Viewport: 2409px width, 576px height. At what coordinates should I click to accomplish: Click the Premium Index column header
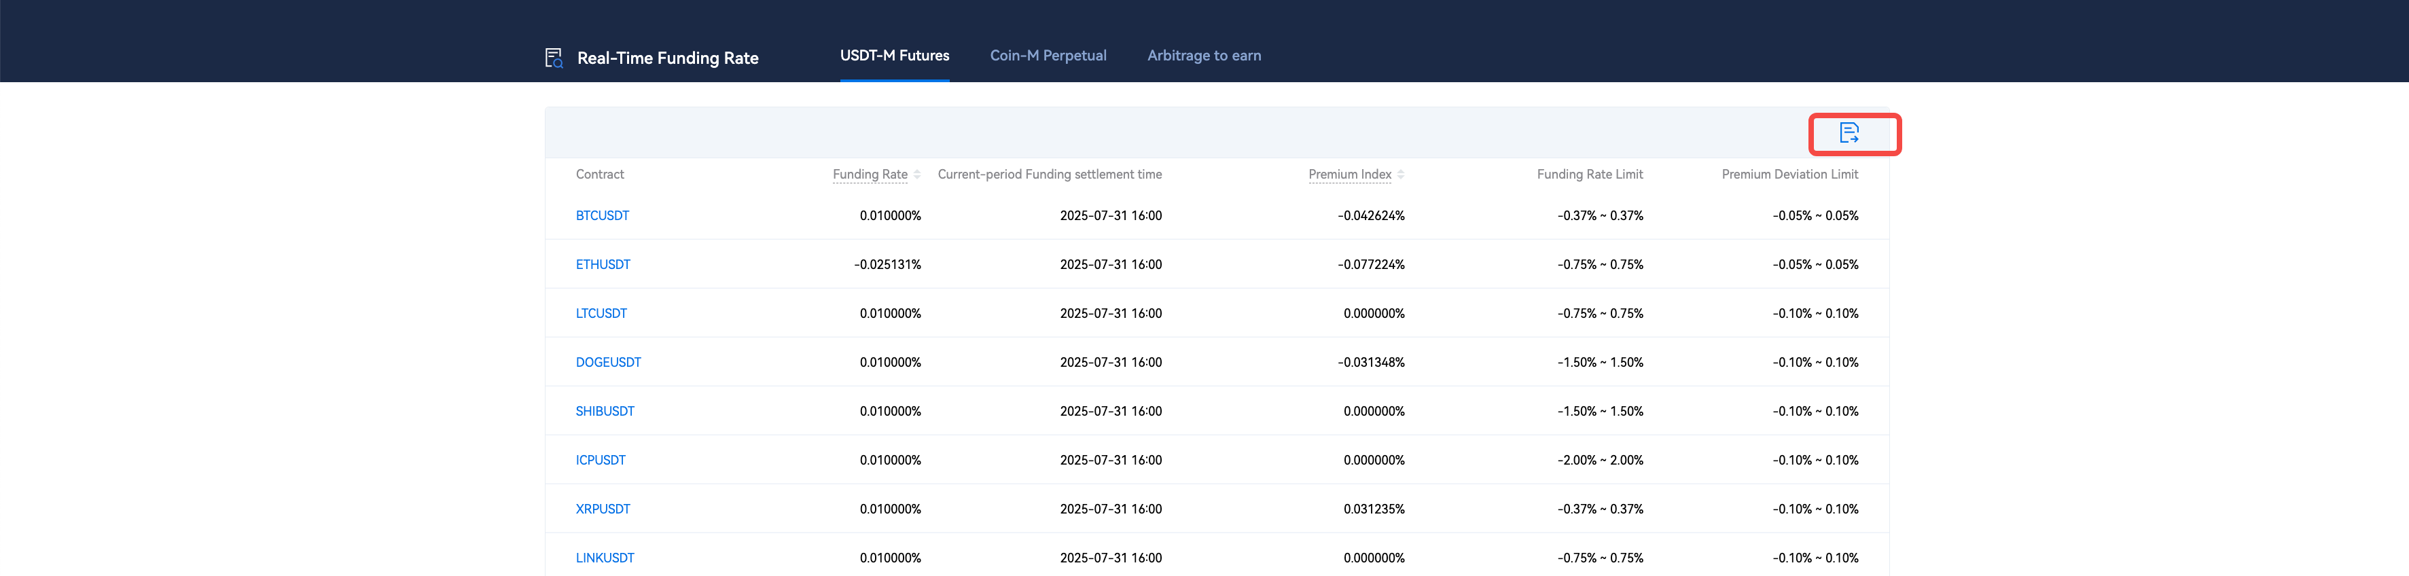coord(1349,175)
